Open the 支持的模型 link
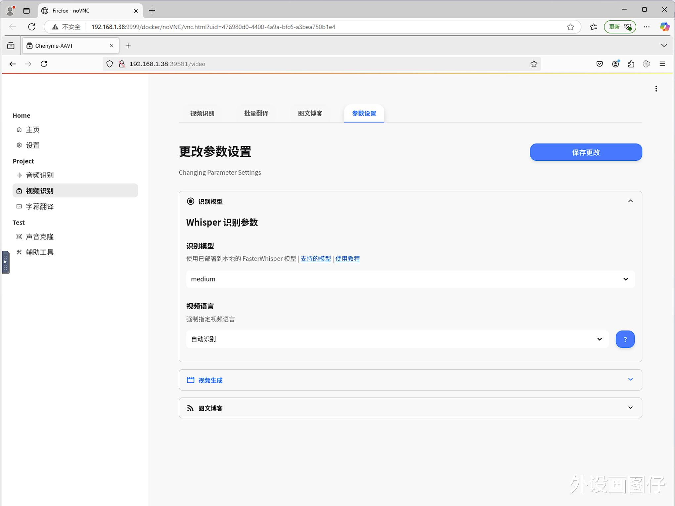Screen dimensions: 675x506 click(x=315, y=259)
